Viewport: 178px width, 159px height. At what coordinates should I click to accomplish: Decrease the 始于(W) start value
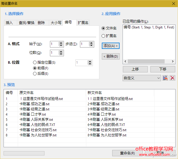pos(61,45)
